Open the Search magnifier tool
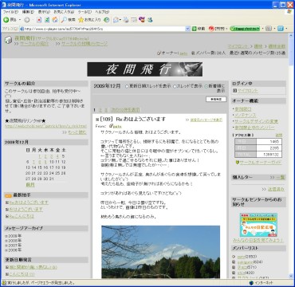Viewport: 295px width, 287px height. point(68,20)
